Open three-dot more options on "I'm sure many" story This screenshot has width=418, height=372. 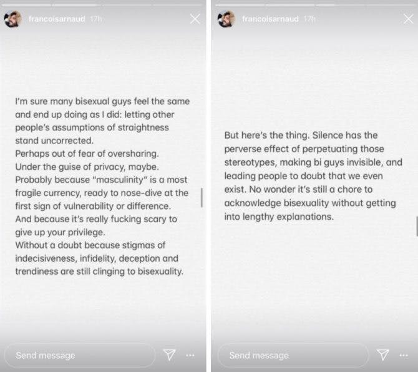190,355
